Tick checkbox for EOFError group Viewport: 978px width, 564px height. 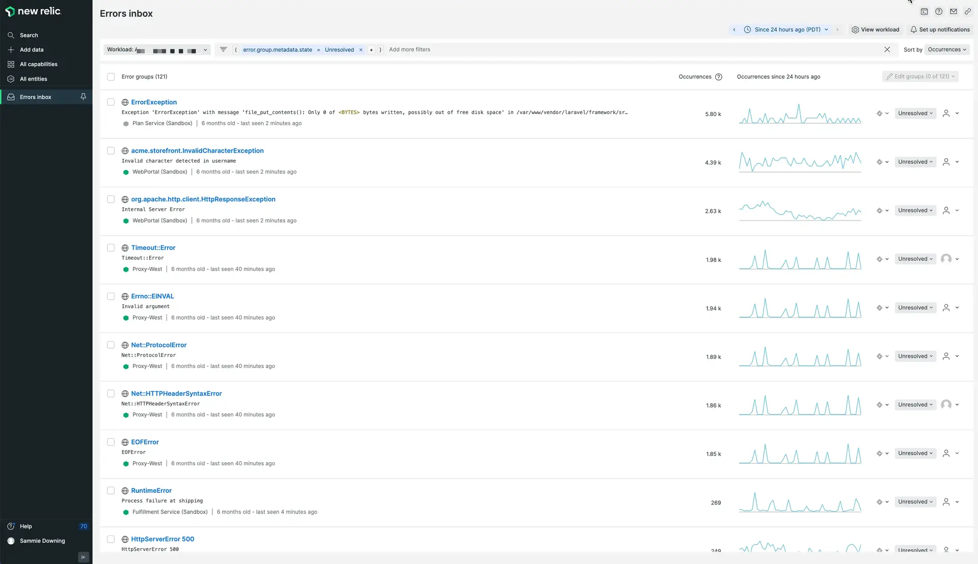[111, 442]
